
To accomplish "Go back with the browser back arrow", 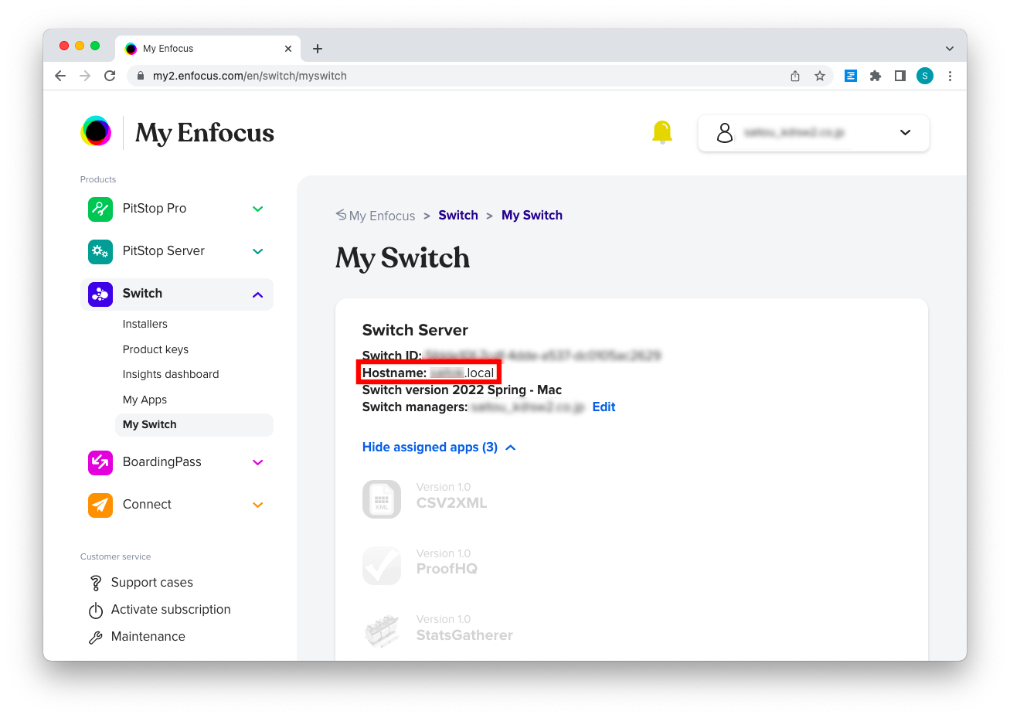I will point(60,76).
